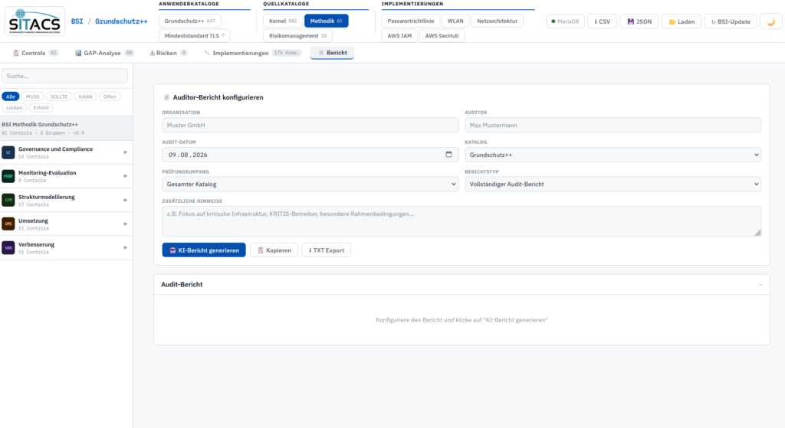Viewport: 785px width, 428px height.
Task: Filter controls by KANN
Action: [x=86, y=96]
